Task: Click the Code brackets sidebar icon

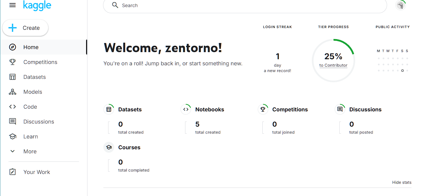Action: [13, 107]
